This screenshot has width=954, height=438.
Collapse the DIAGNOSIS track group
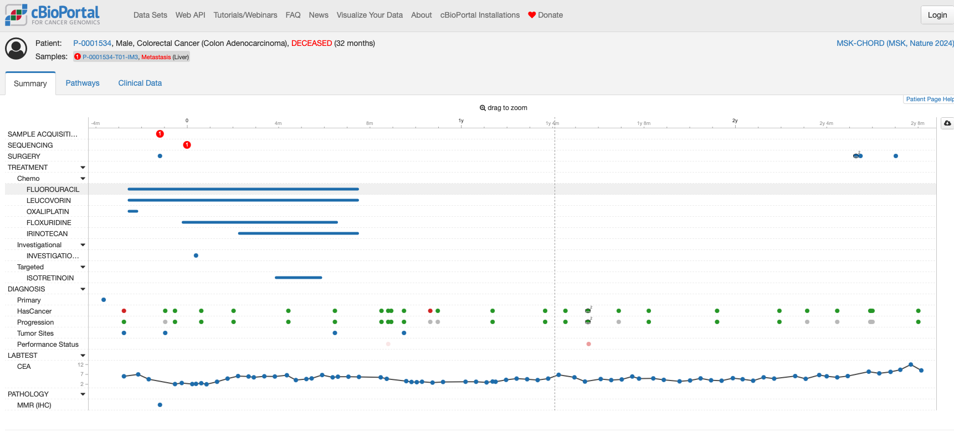tap(83, 289)
